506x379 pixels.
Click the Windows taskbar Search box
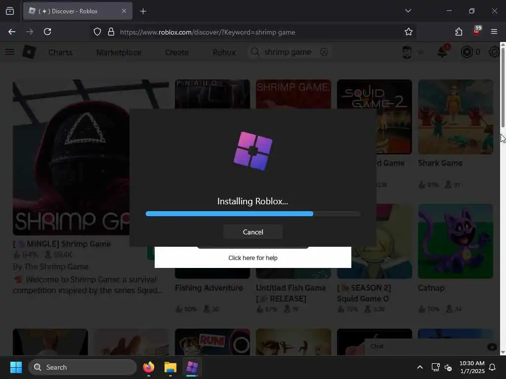coord(83,367)
